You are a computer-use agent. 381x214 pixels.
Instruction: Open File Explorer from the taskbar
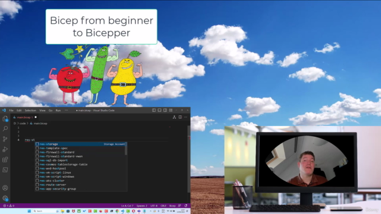click(x=63, y=211)
